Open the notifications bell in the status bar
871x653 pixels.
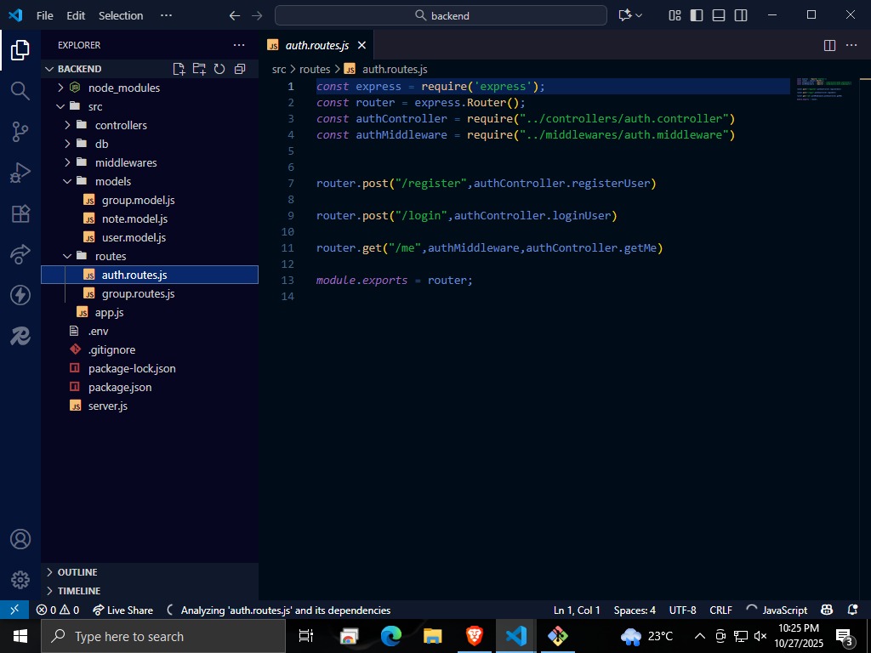click(852, 610)
